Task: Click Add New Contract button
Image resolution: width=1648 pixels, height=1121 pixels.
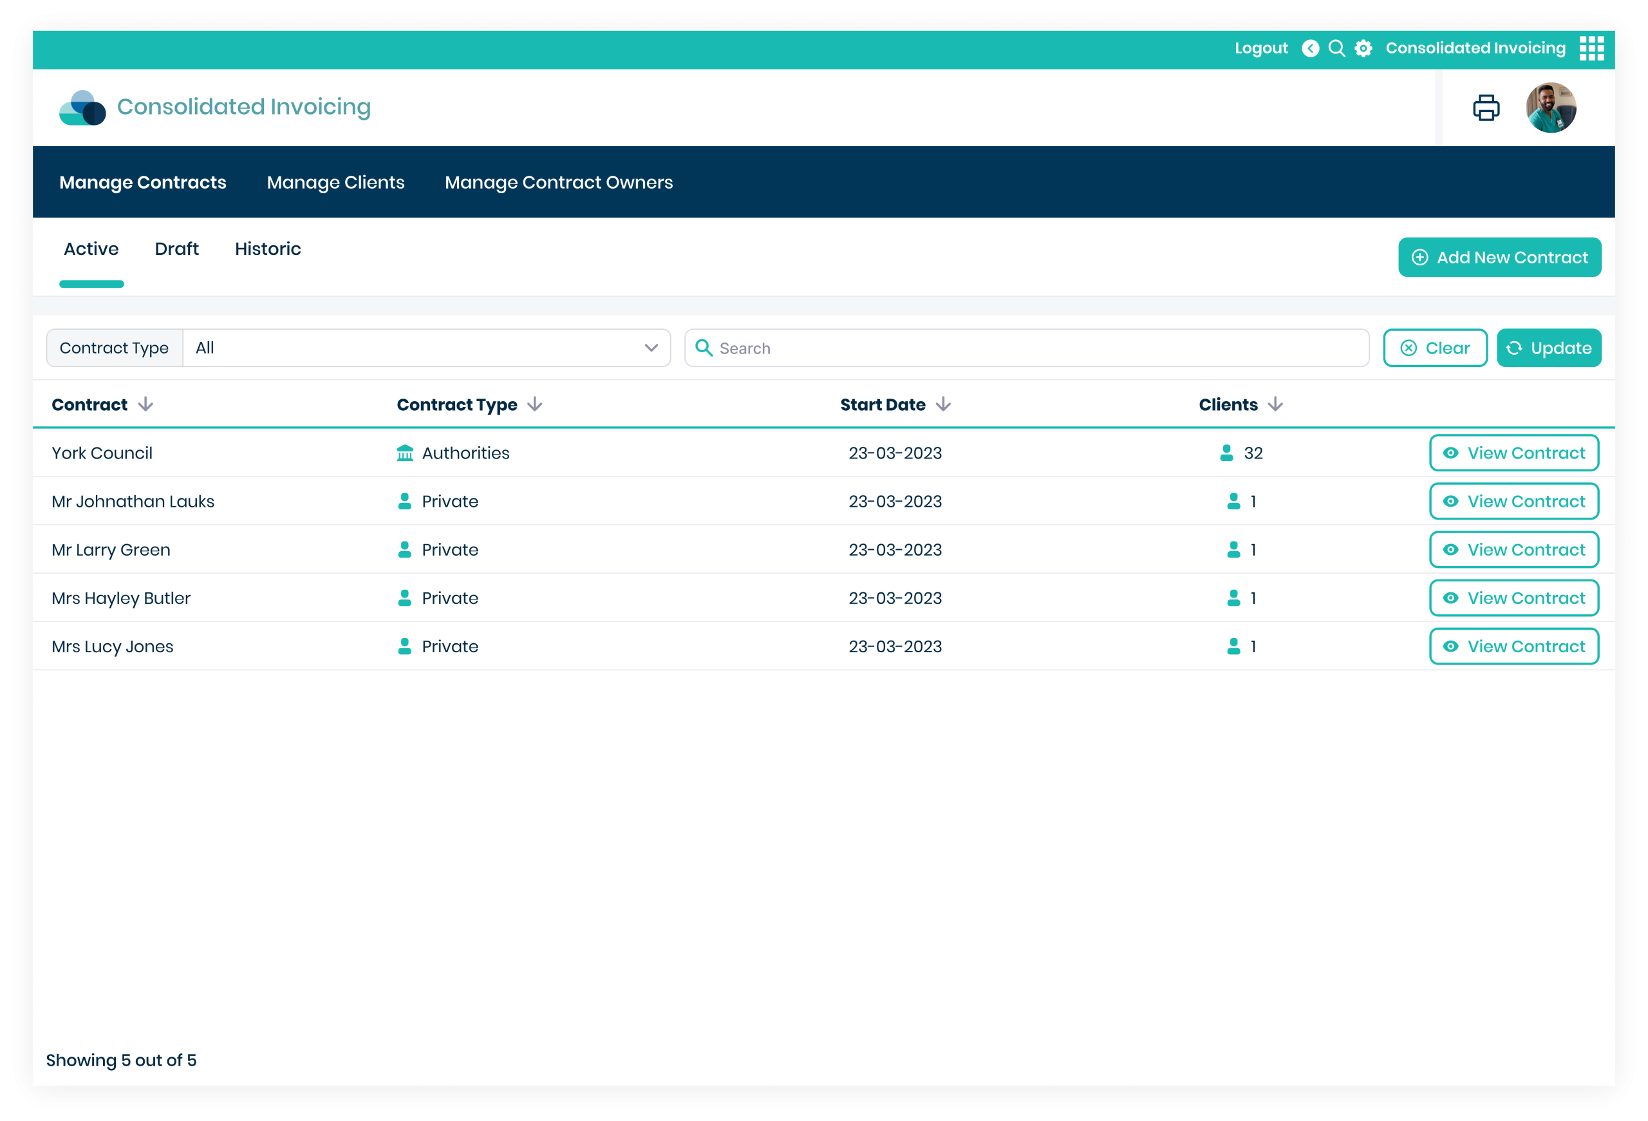Action: (x=1500, y=258)
